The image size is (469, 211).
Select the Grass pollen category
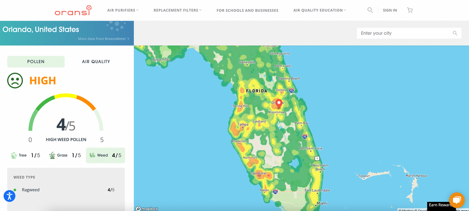click(65, 155)
